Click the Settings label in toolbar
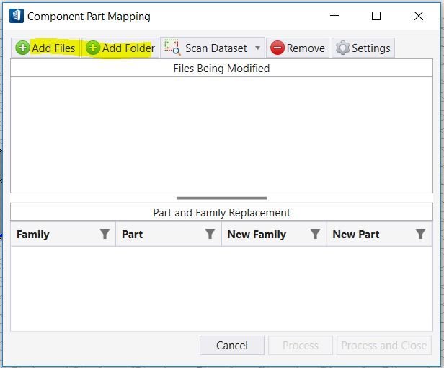This screenshot has width=444, height=368. coord(371,48)
